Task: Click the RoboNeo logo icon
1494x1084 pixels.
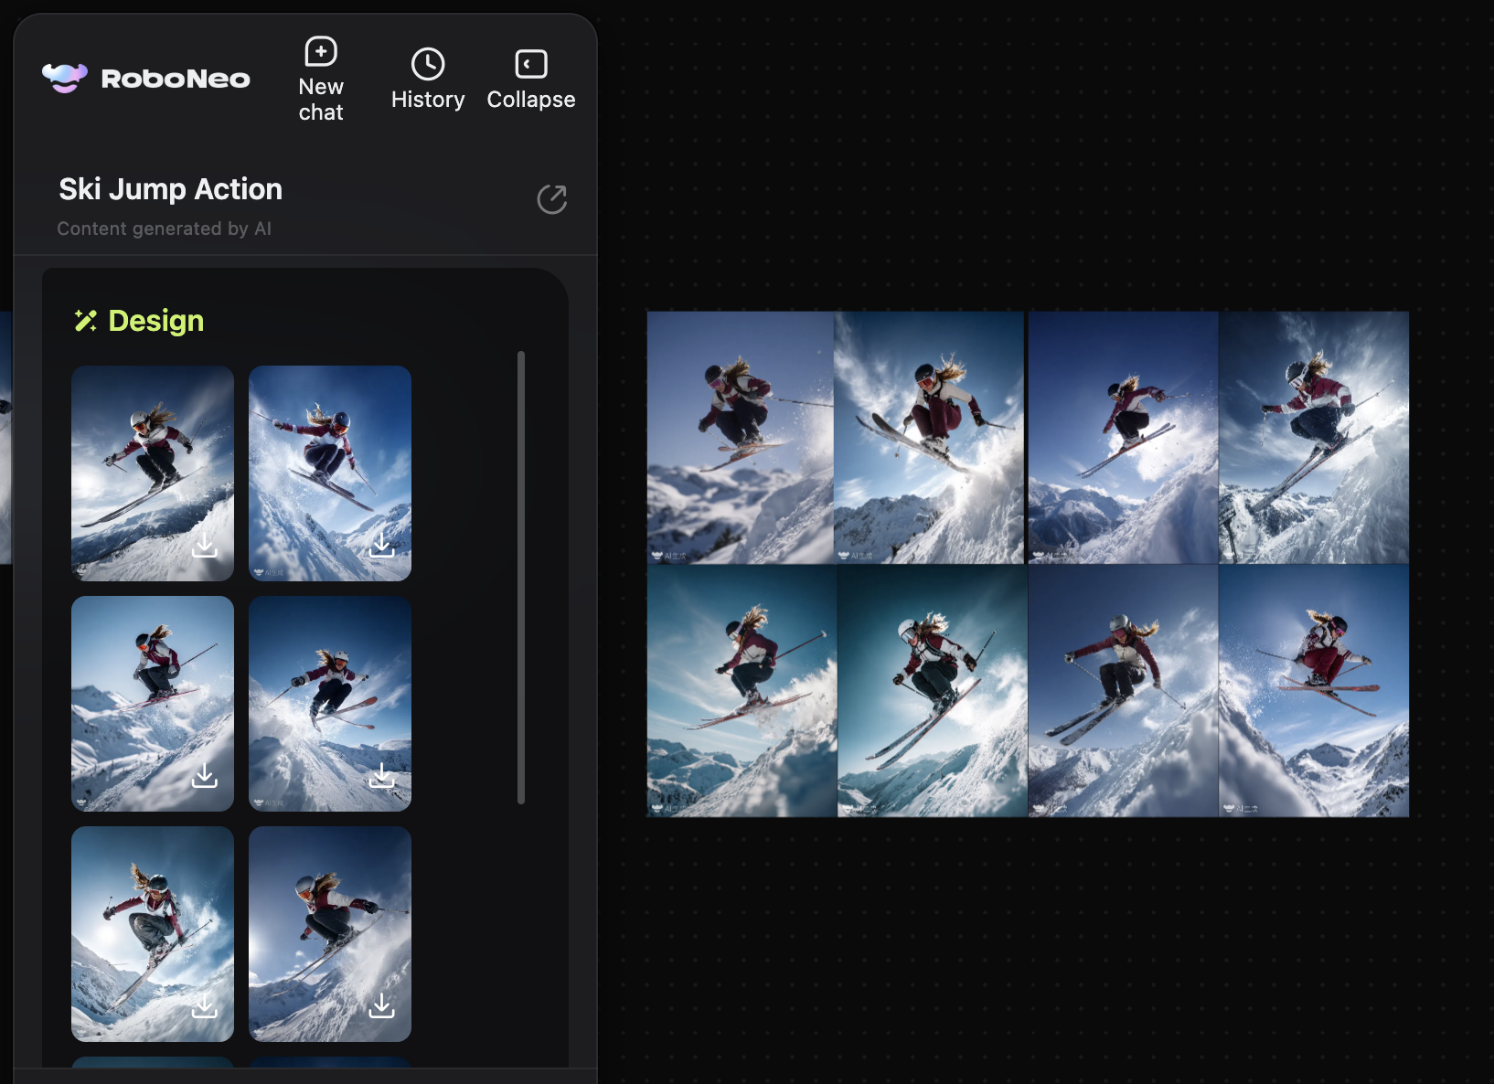Action: 65,79
